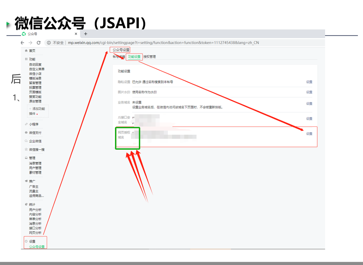Click the 功能 grid icon in sidebar
The width and height of the screenshot is (363, 265).
pyautogui.click(x=26, y=59)
